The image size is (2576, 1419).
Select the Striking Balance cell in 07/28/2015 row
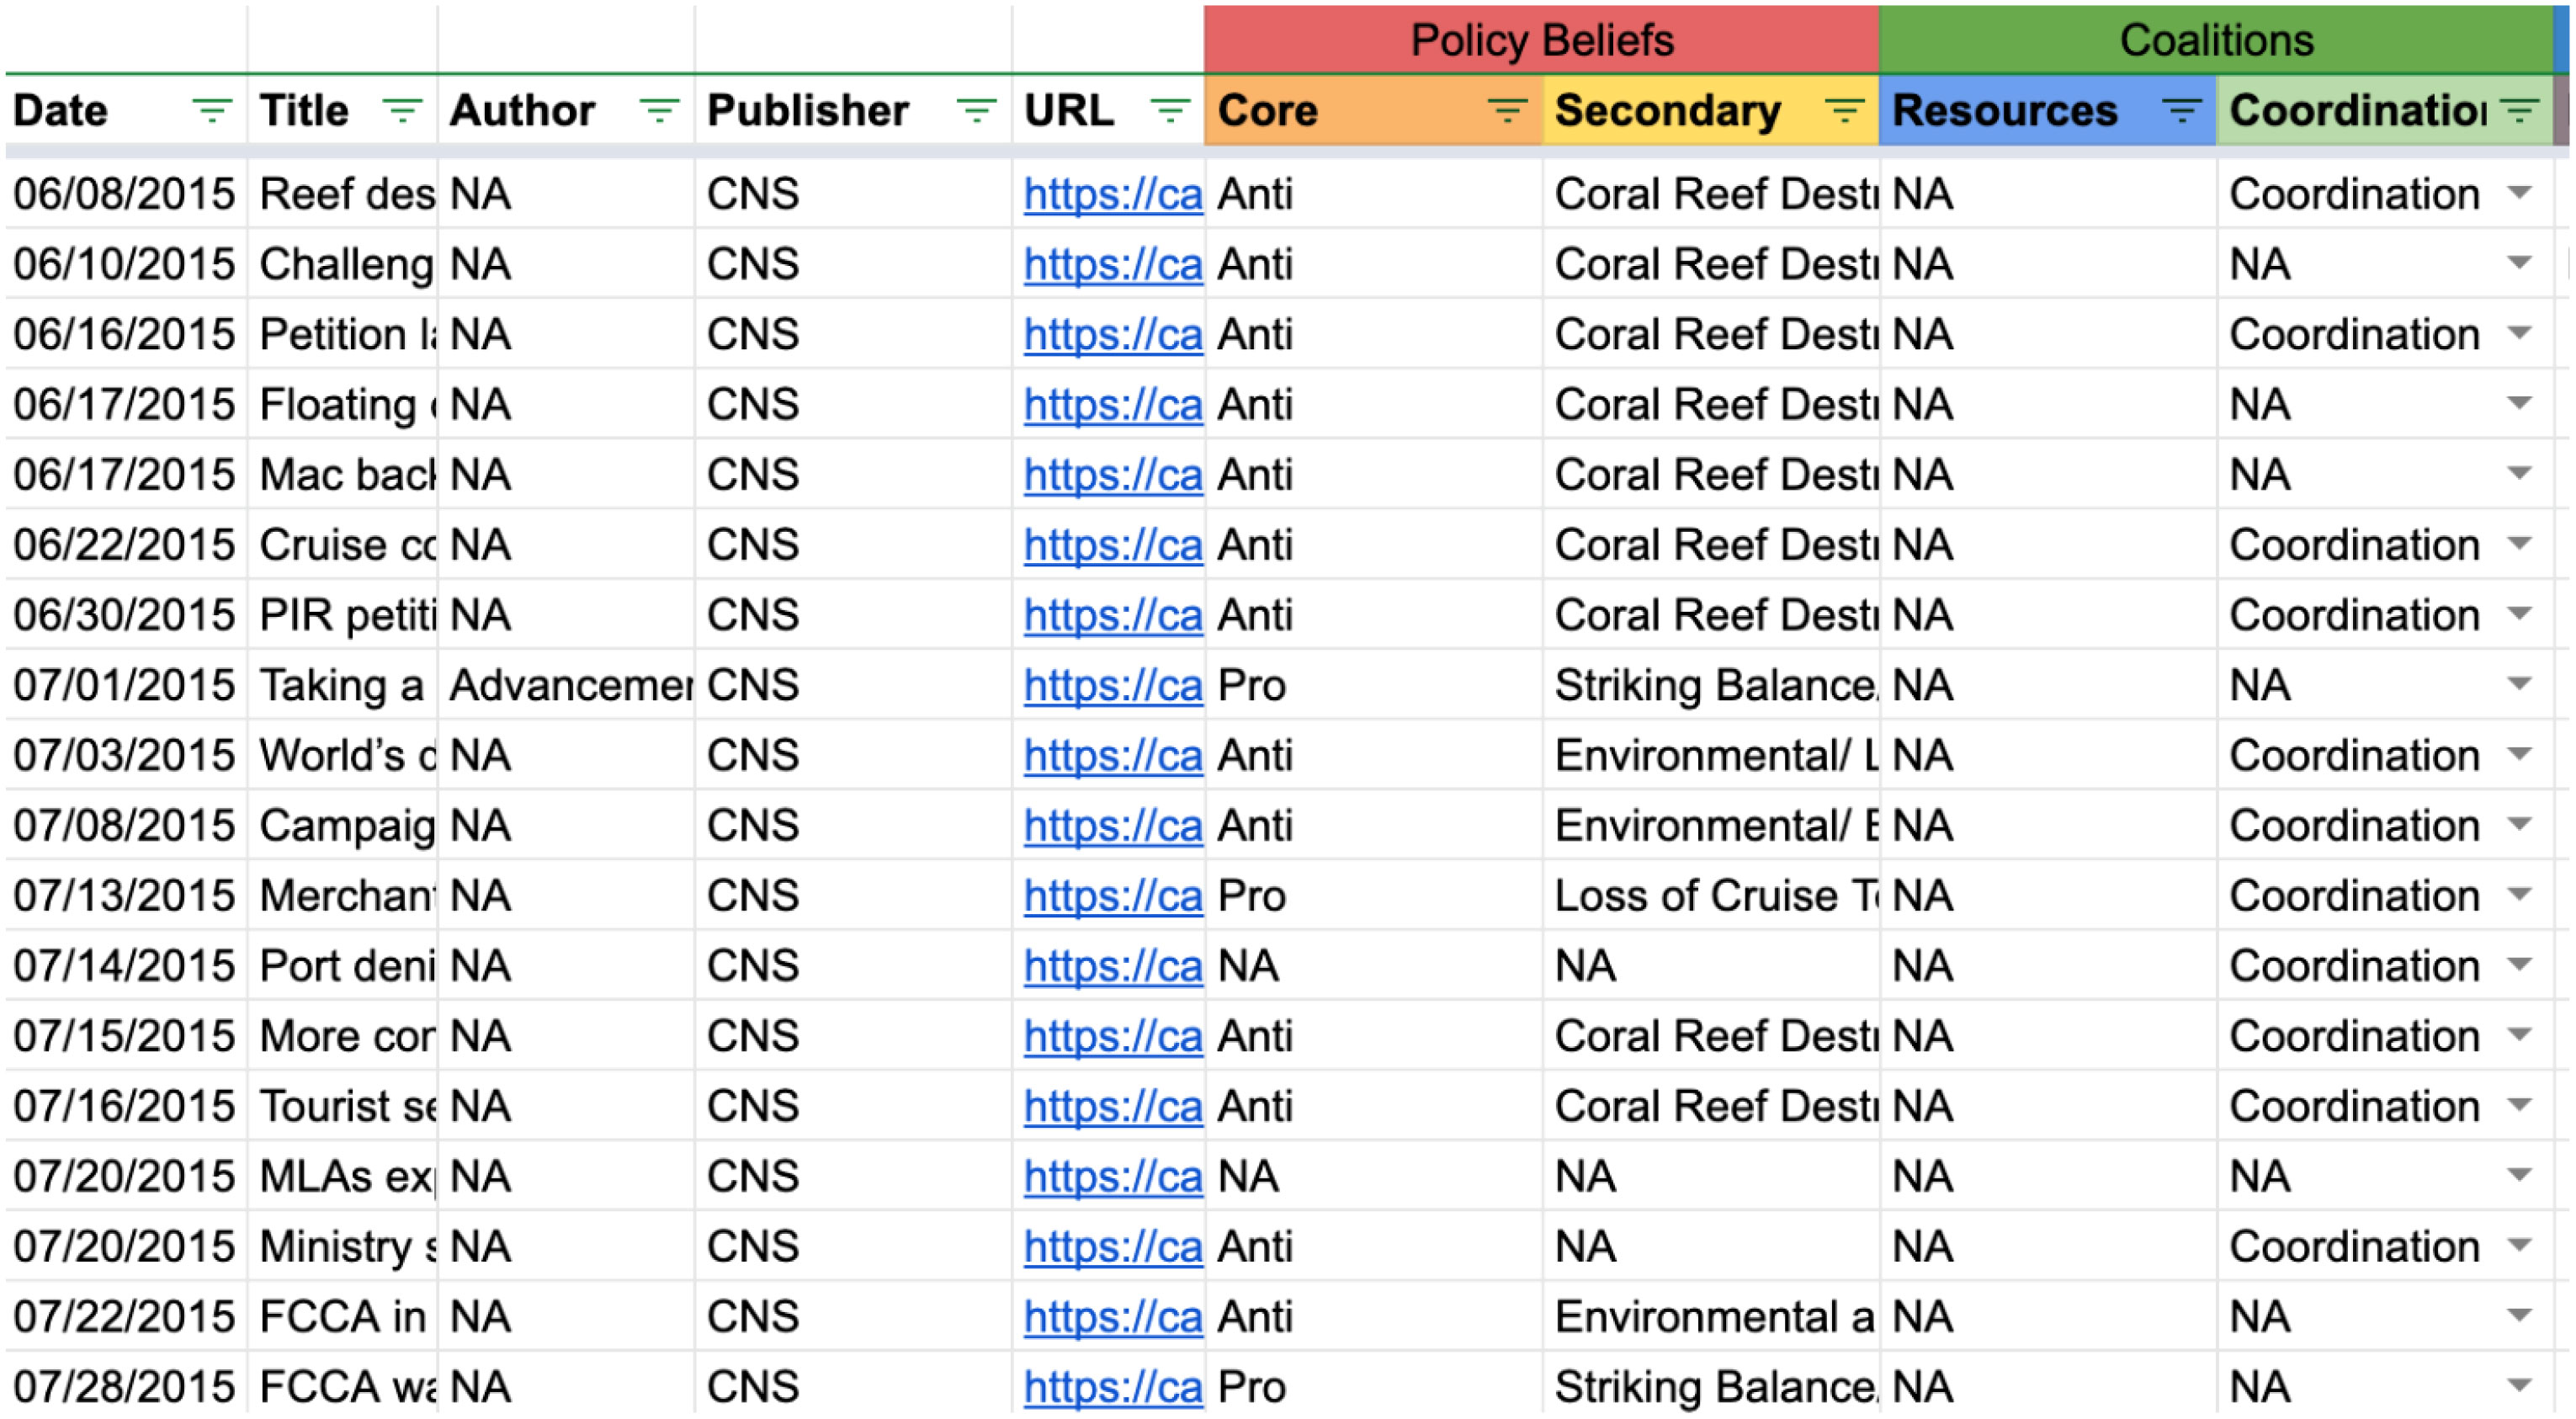[x=1710, y=1386]
